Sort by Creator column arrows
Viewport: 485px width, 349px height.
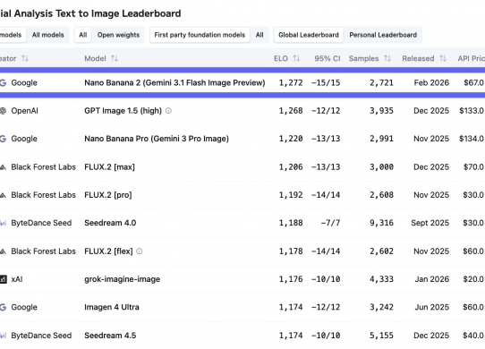click(x=25, y=58)
